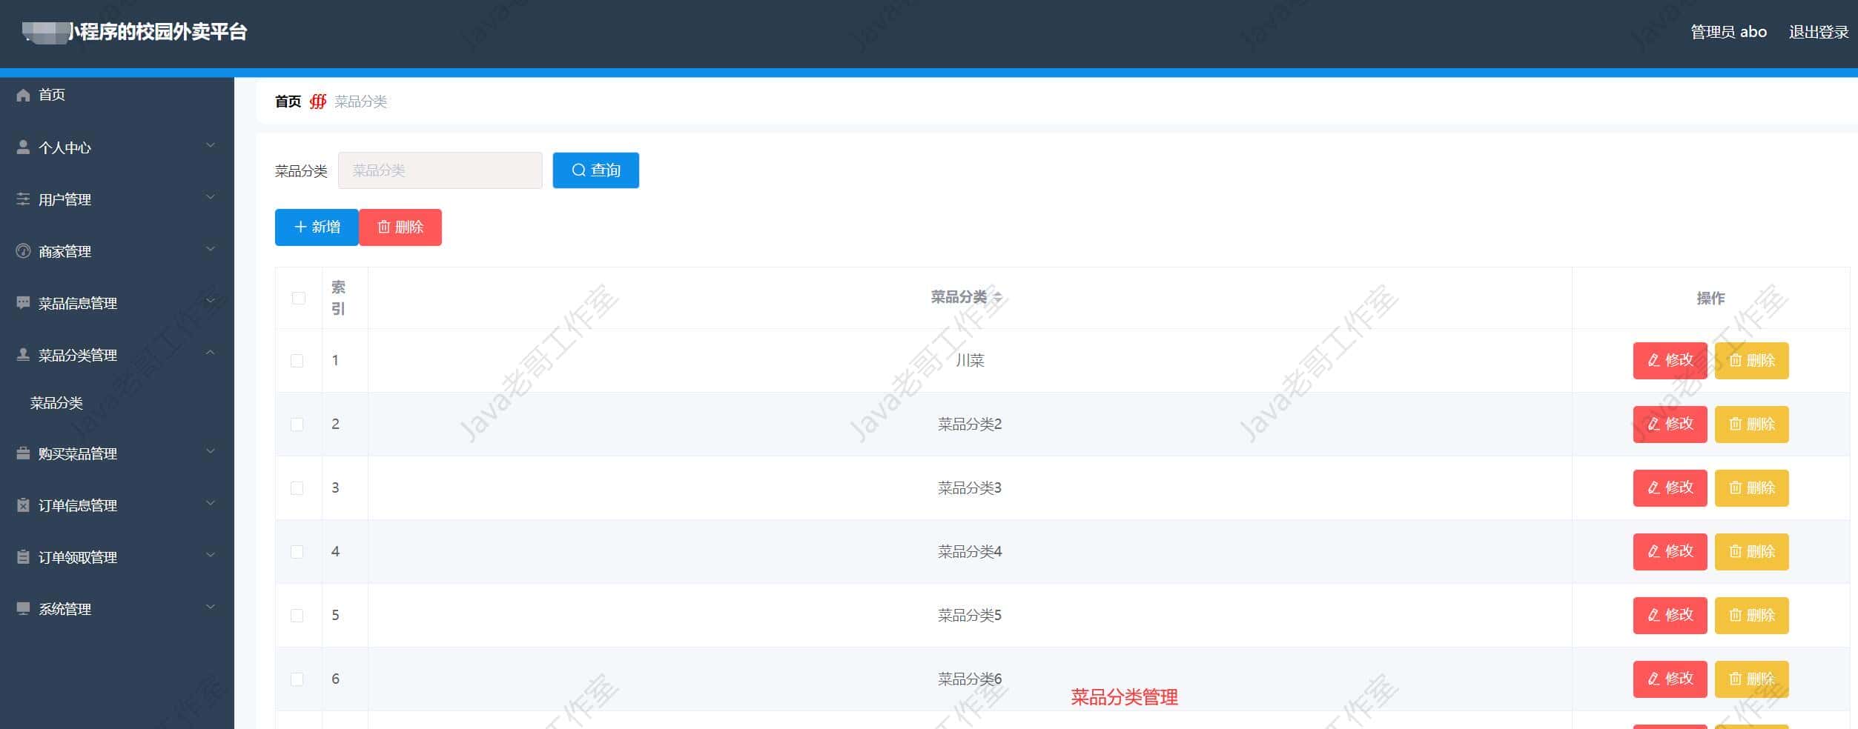Click the home icon beside 首页 in sidebar

coord(23,95)
